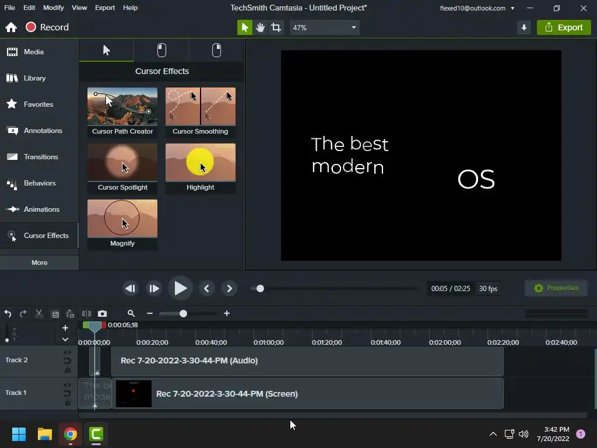Open the Media panel
Image resolution: width=597 pixels, height=448 pixels.
coord(39,52)
